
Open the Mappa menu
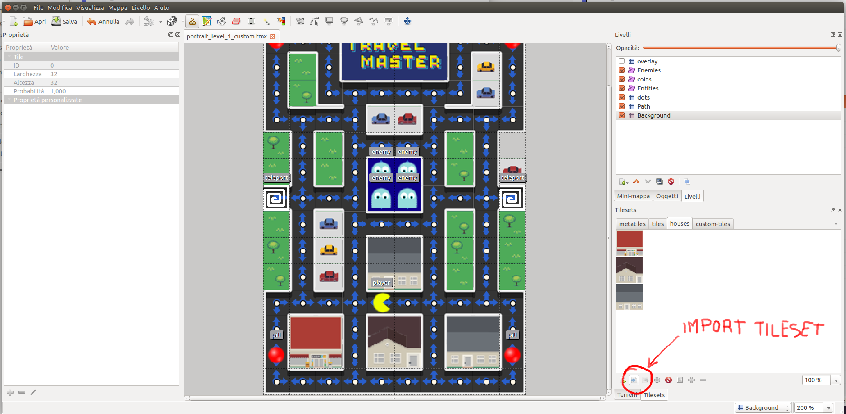tap(118, 7)
